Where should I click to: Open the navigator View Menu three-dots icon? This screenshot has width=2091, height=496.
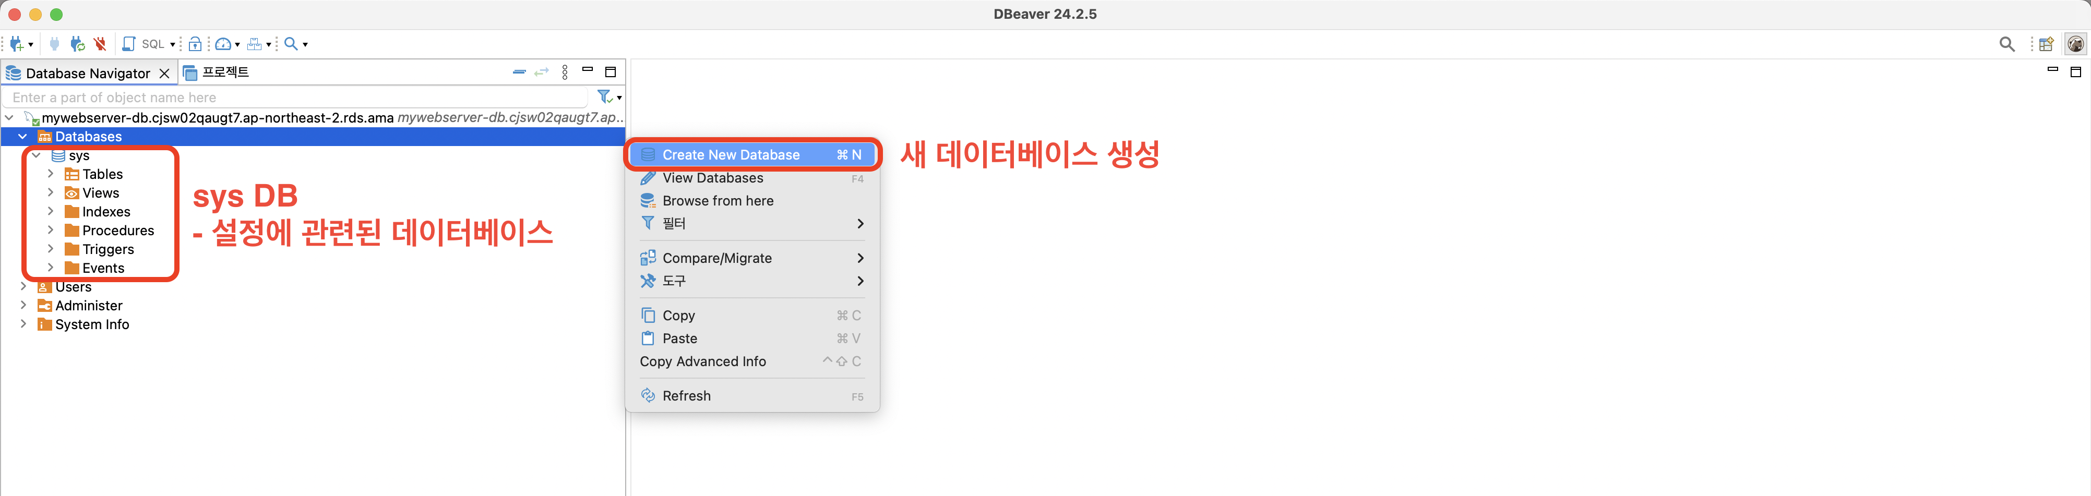[x=565, y=72]
